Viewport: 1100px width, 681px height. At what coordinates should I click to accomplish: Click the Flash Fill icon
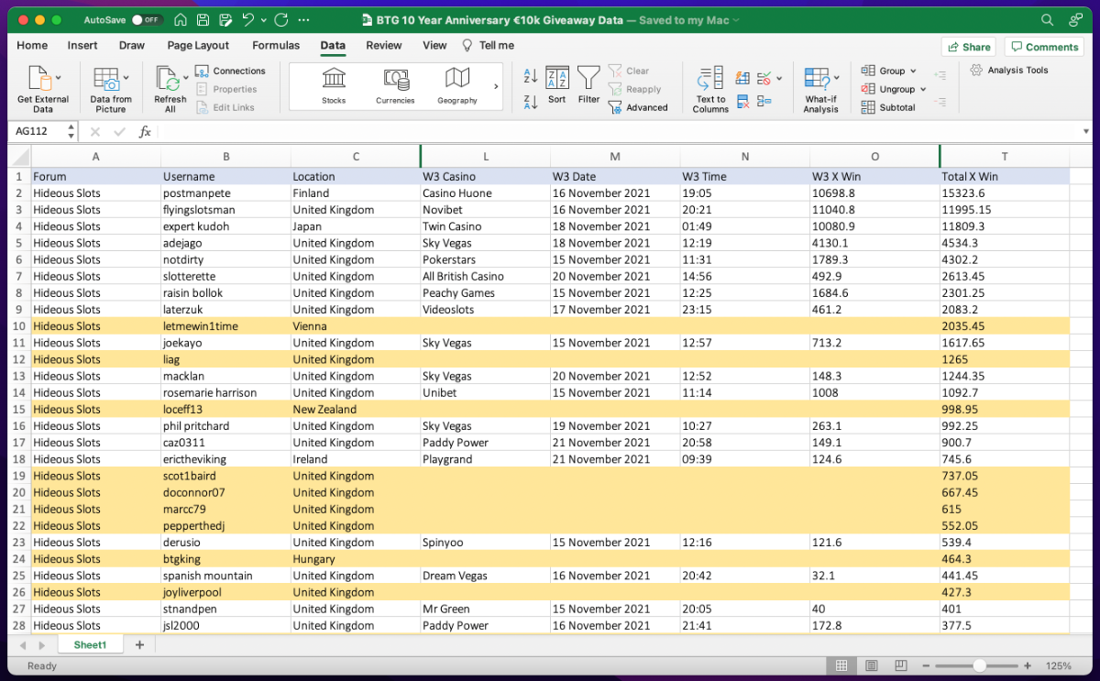742,78
